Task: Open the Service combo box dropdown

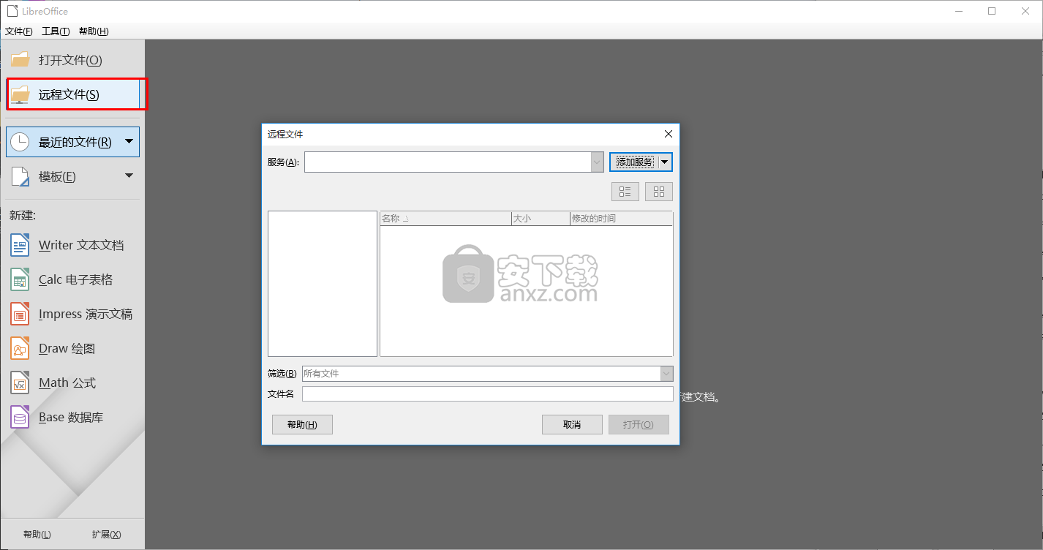Action: (x=597, y=162)
